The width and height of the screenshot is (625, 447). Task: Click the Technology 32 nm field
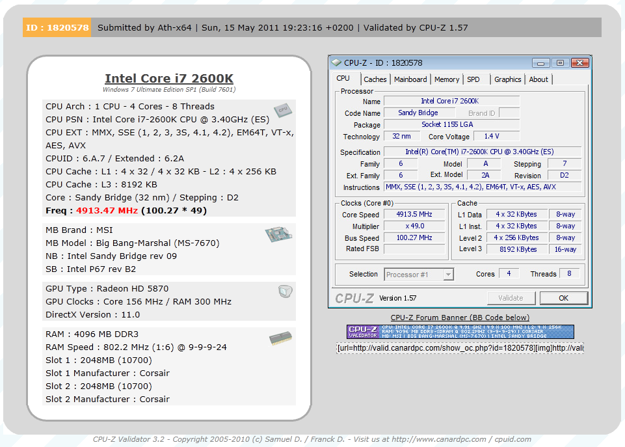pyautogui.click(x=402, y=137)
